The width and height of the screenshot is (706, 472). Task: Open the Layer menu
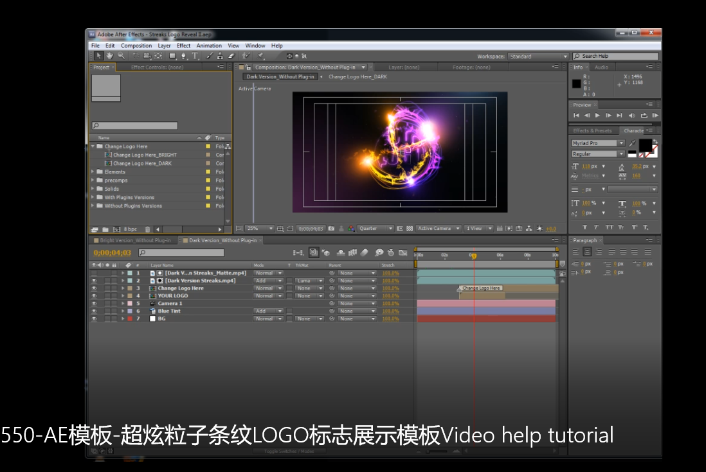pos(165,46)
